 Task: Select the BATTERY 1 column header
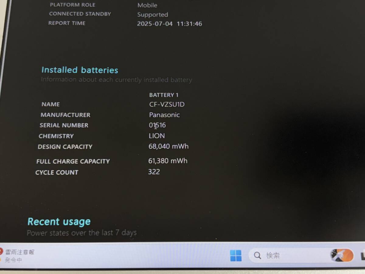point(164,95)
